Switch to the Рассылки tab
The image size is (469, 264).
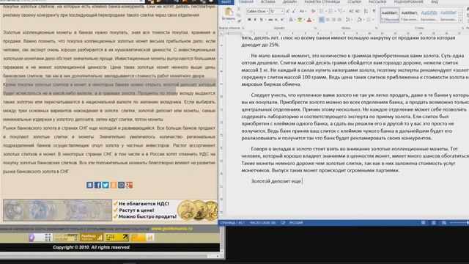point(377,1)
